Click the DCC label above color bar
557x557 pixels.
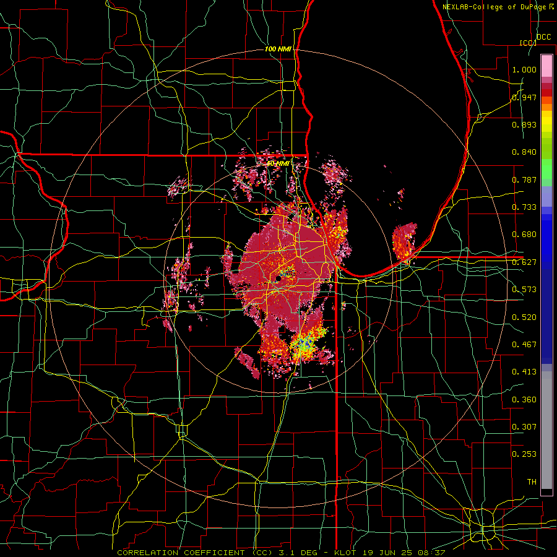pyautogui.click(x=544, y=37)
